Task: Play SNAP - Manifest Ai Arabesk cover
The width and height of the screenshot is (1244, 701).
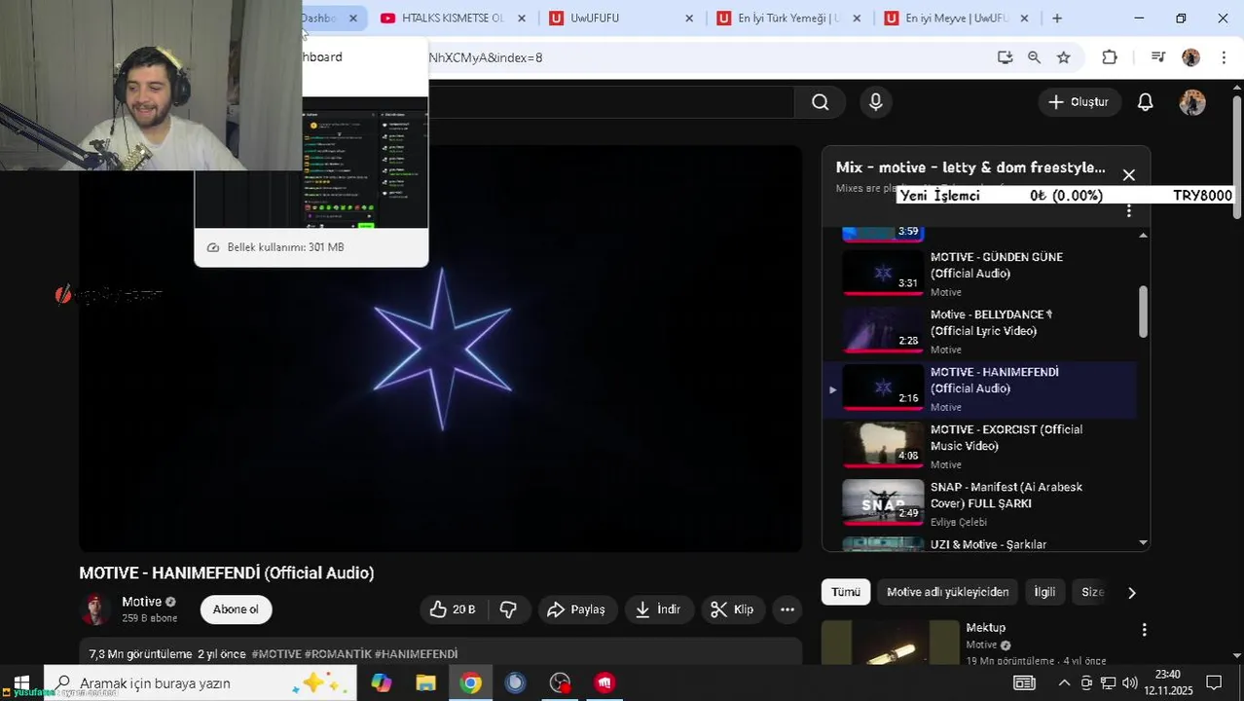Action: pos(979,503)
